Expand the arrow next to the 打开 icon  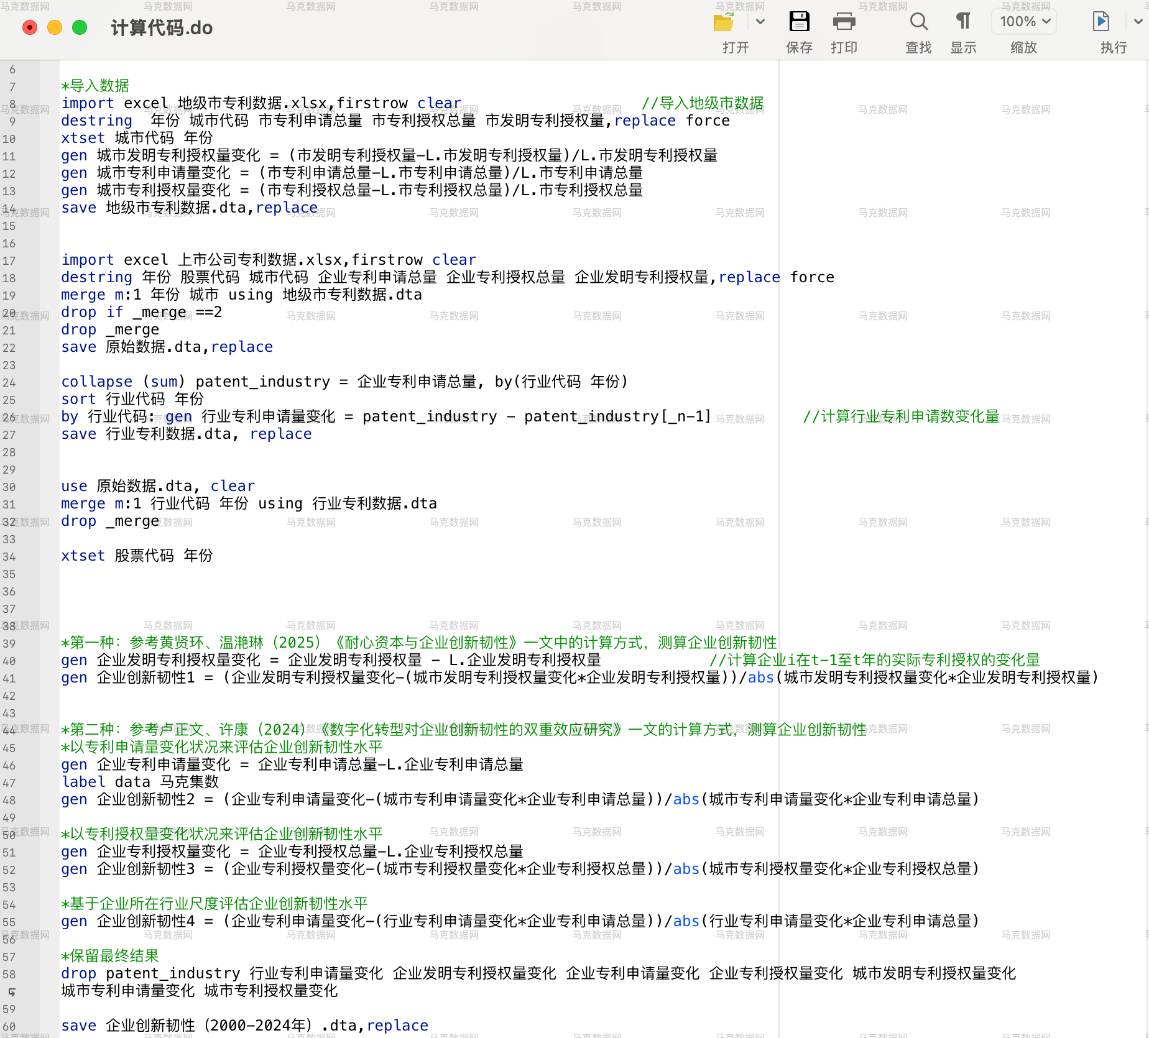[760, 22]
